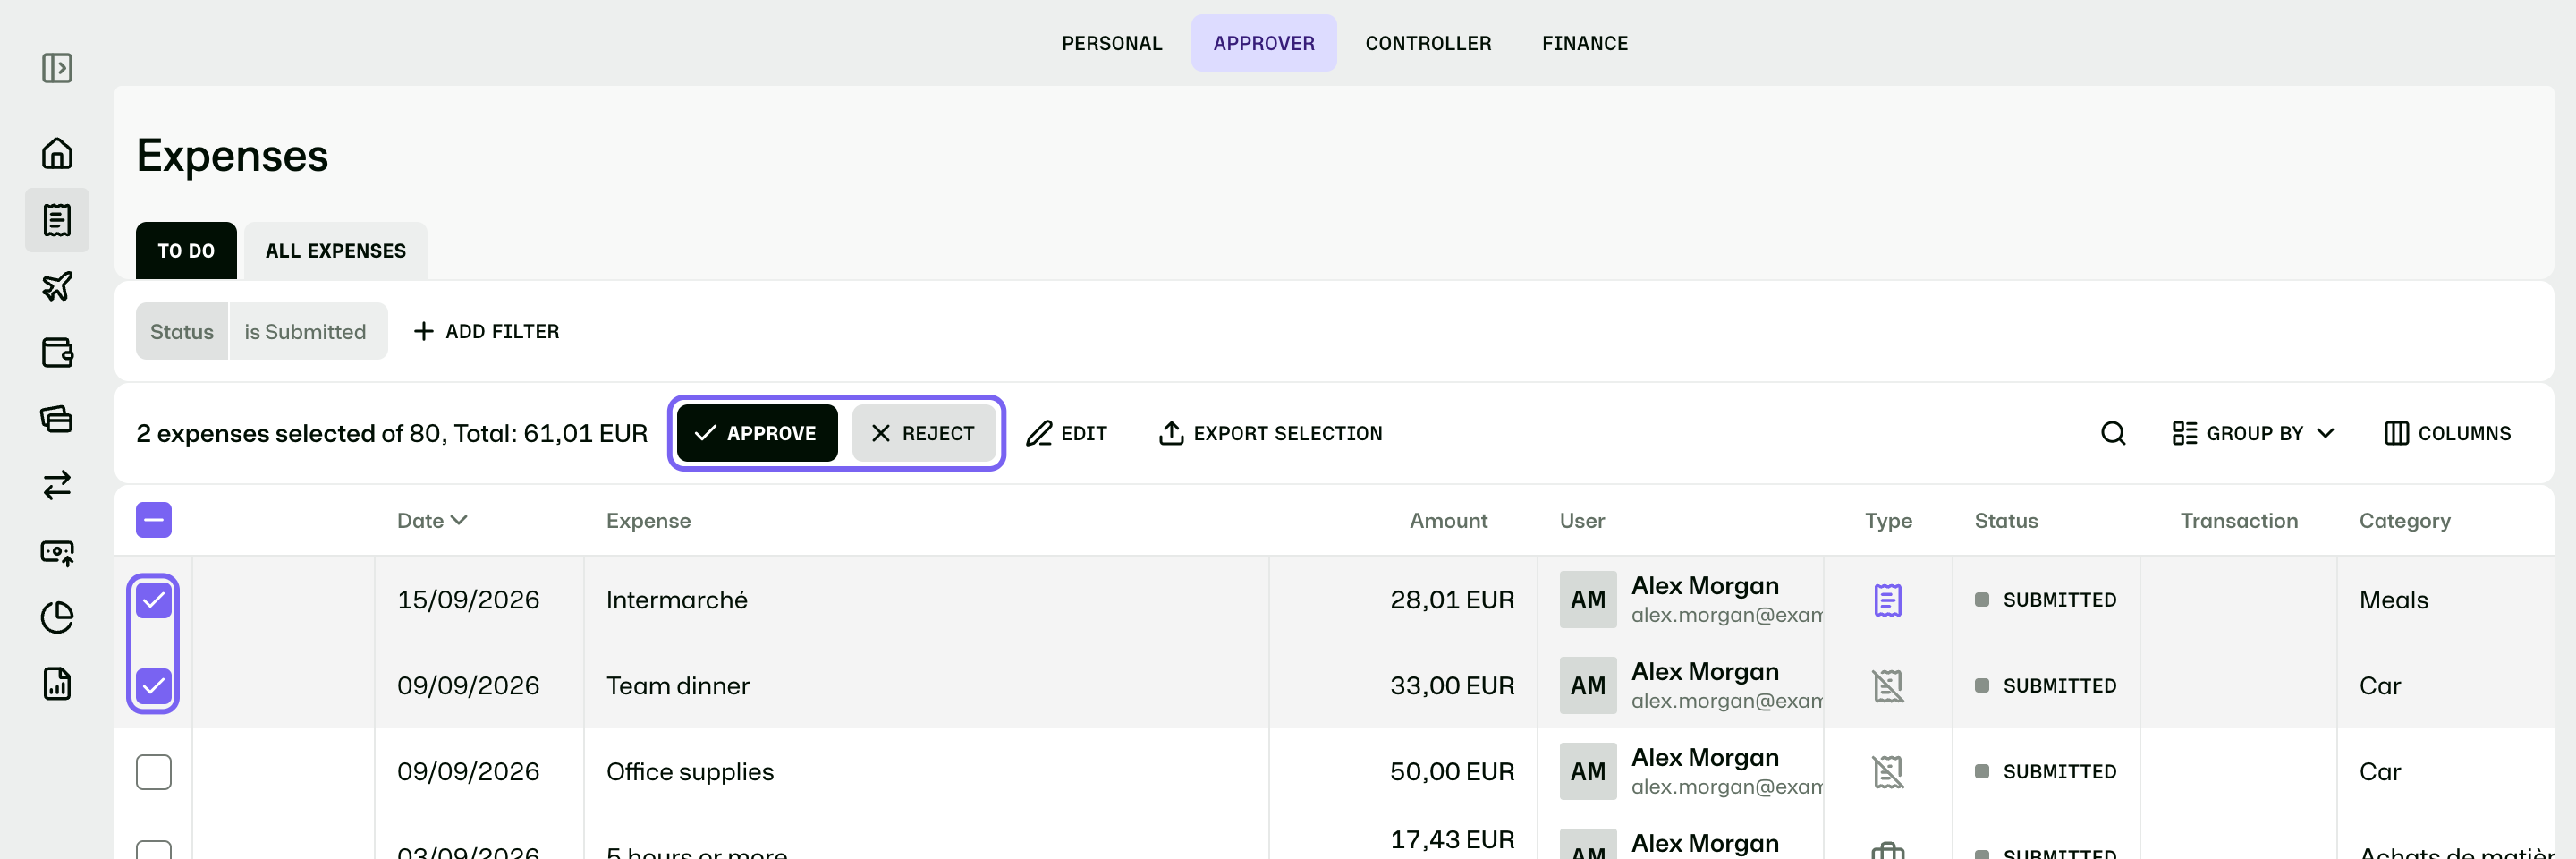Open the Home icon in sidebar
The width and height of the screenshot is (2576, 859).
click(57, 153)
